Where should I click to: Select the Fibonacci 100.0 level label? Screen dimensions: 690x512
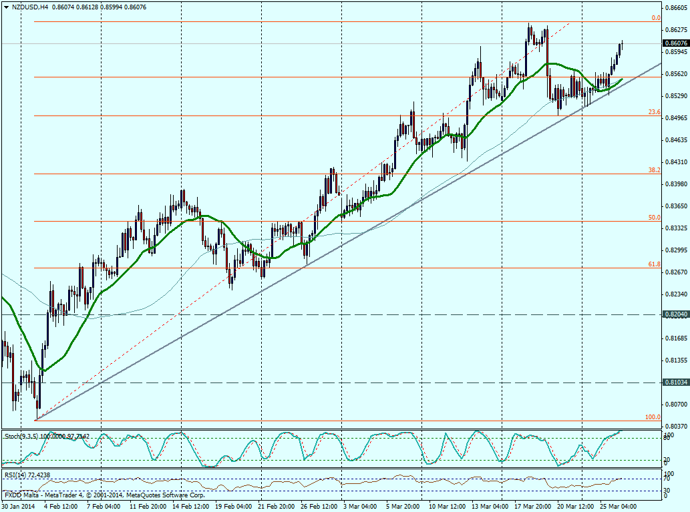tap(653, 417)
